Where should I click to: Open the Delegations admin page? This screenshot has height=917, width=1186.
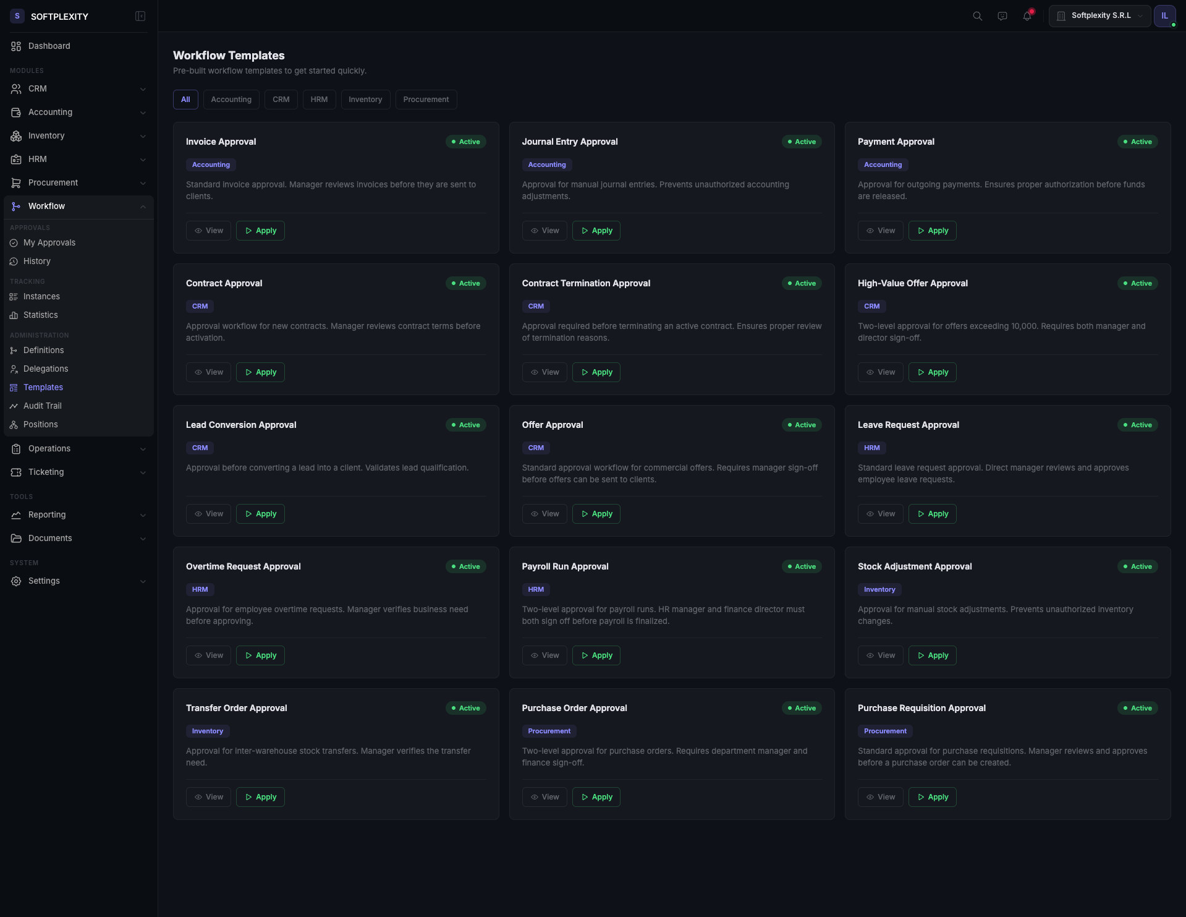45,369
